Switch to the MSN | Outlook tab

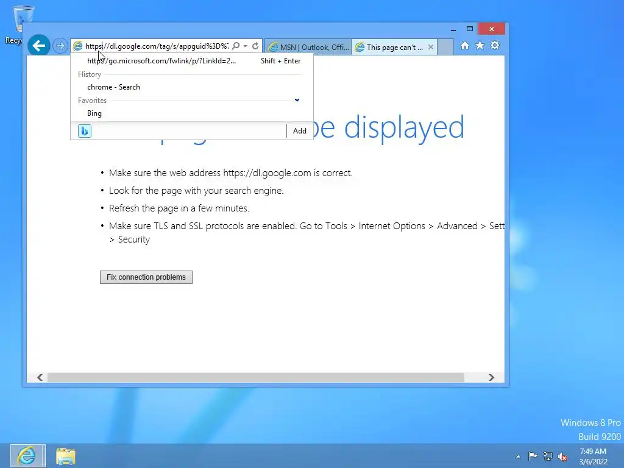tap(308, 47)
